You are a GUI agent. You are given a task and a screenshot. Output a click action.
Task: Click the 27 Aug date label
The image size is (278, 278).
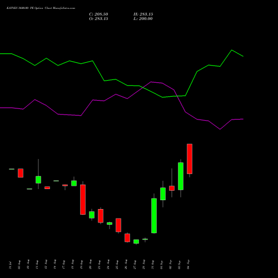pos(135,265)
